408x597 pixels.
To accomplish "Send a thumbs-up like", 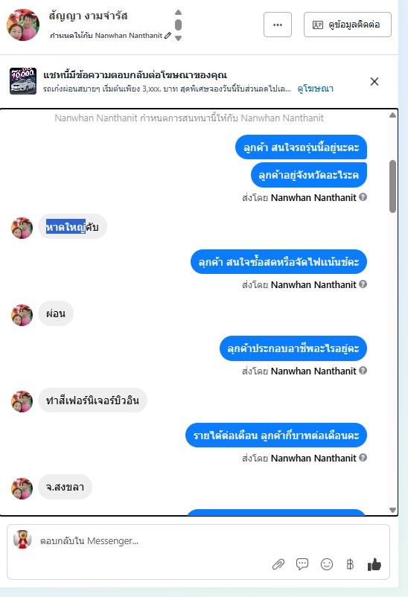I will [x=374, y=564].
